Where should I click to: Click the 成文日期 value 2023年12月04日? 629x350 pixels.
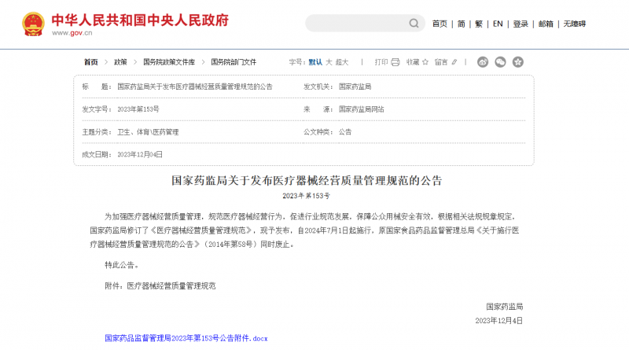pos(140,154)
